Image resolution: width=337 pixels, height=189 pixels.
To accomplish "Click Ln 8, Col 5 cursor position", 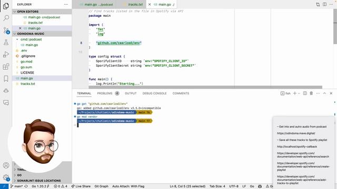I will (187, 186).
